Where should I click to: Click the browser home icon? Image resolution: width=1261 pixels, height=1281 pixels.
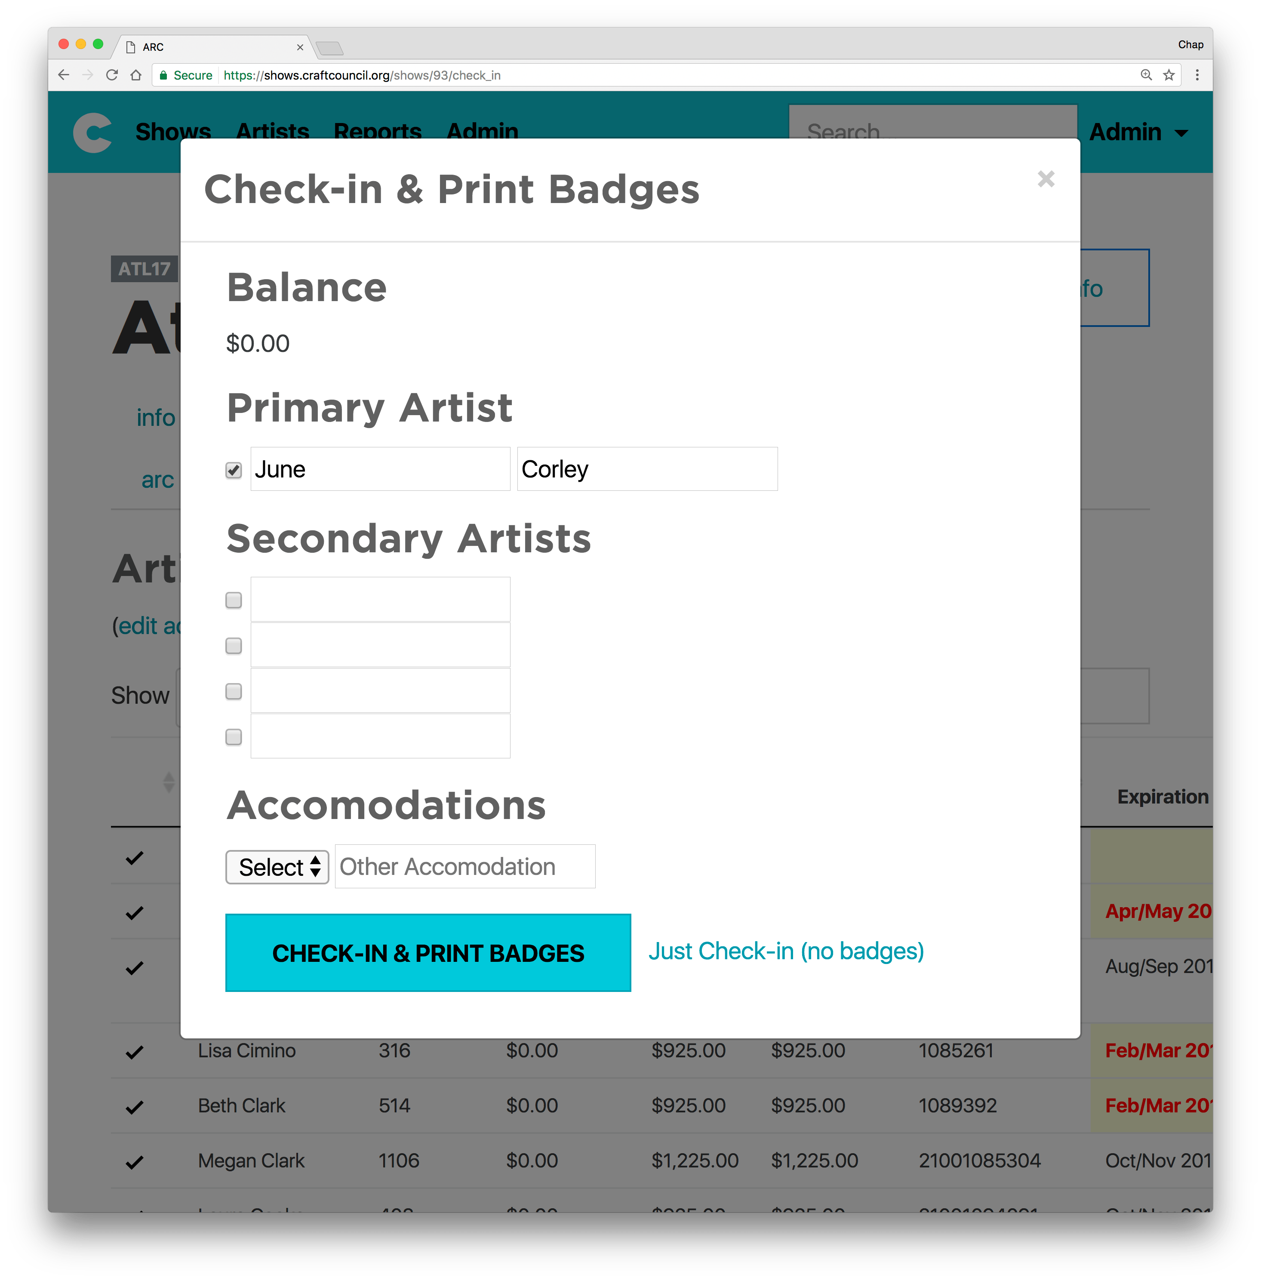click(136, 75)
